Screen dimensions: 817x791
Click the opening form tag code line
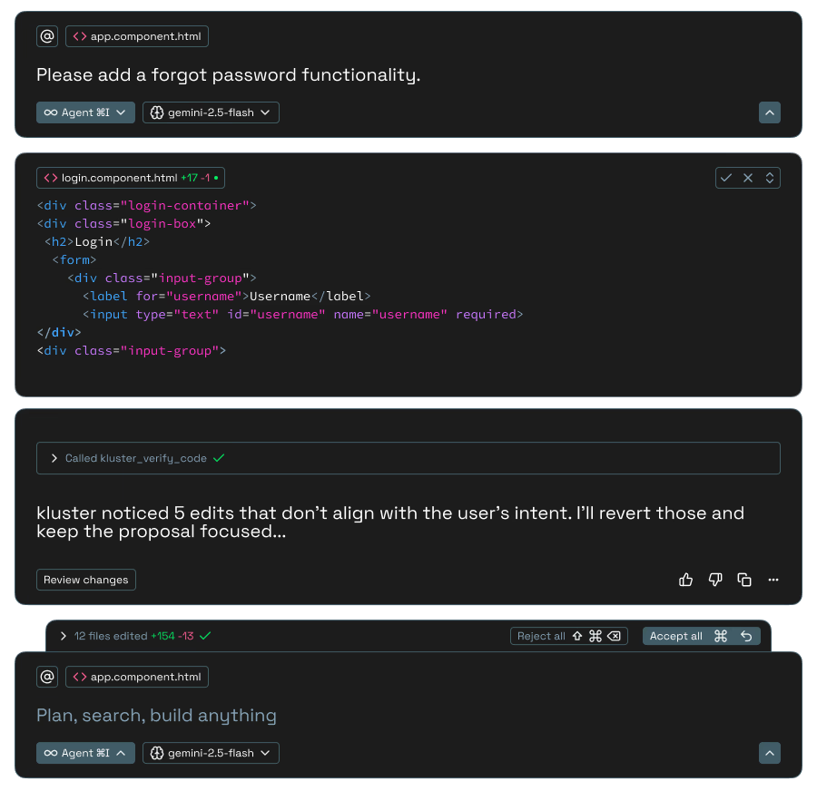pyautogui.click(x=74, y=259)
